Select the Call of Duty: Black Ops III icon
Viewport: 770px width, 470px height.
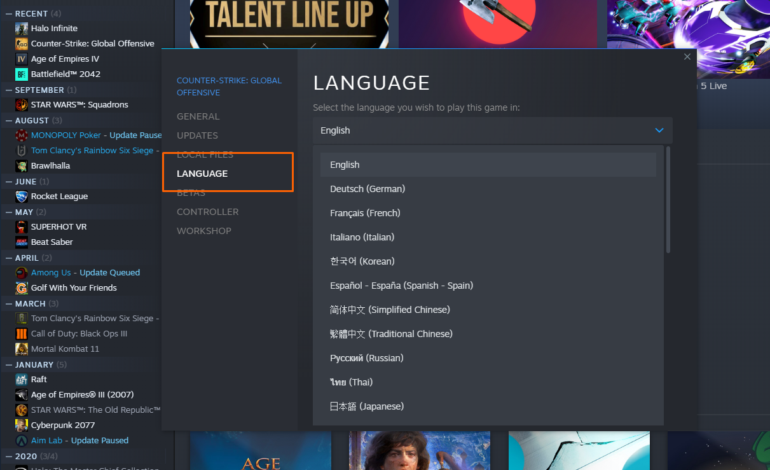pos(22,334)
